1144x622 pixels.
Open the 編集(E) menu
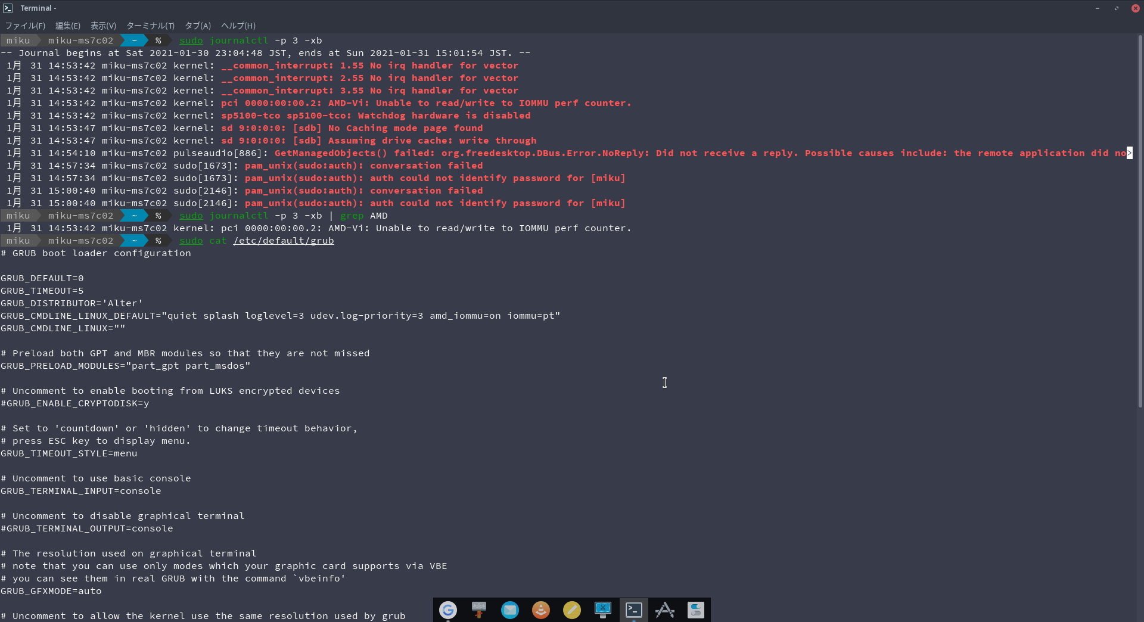tap(67, 26)
